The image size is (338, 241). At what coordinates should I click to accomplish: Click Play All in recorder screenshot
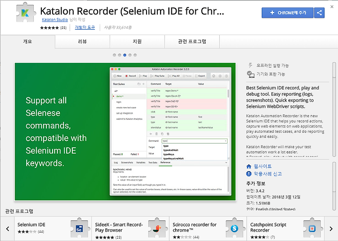(x=174, y=76)
